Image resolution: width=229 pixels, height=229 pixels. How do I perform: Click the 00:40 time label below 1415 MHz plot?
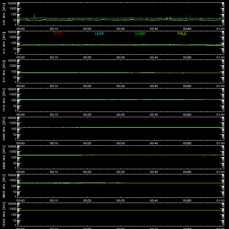pos(154,115)
